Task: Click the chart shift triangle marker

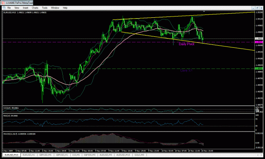Action: [204, 11]
